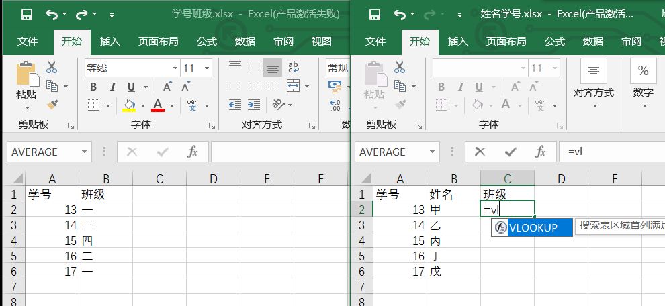Expand 对齐方式 group in 姓名学号 window
The image size is (665, 306).
click(593, 83)
